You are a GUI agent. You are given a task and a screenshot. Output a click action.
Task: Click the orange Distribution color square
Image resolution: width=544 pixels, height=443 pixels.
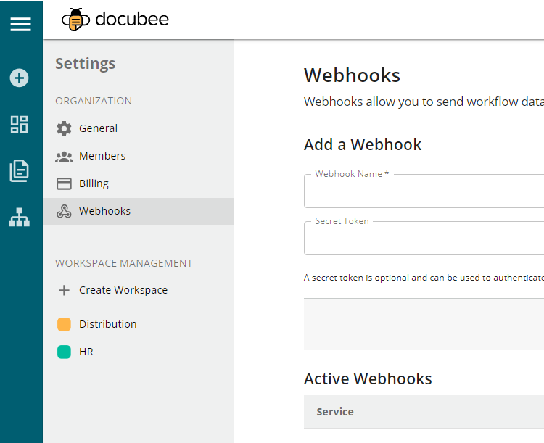(x=64, y=324)
